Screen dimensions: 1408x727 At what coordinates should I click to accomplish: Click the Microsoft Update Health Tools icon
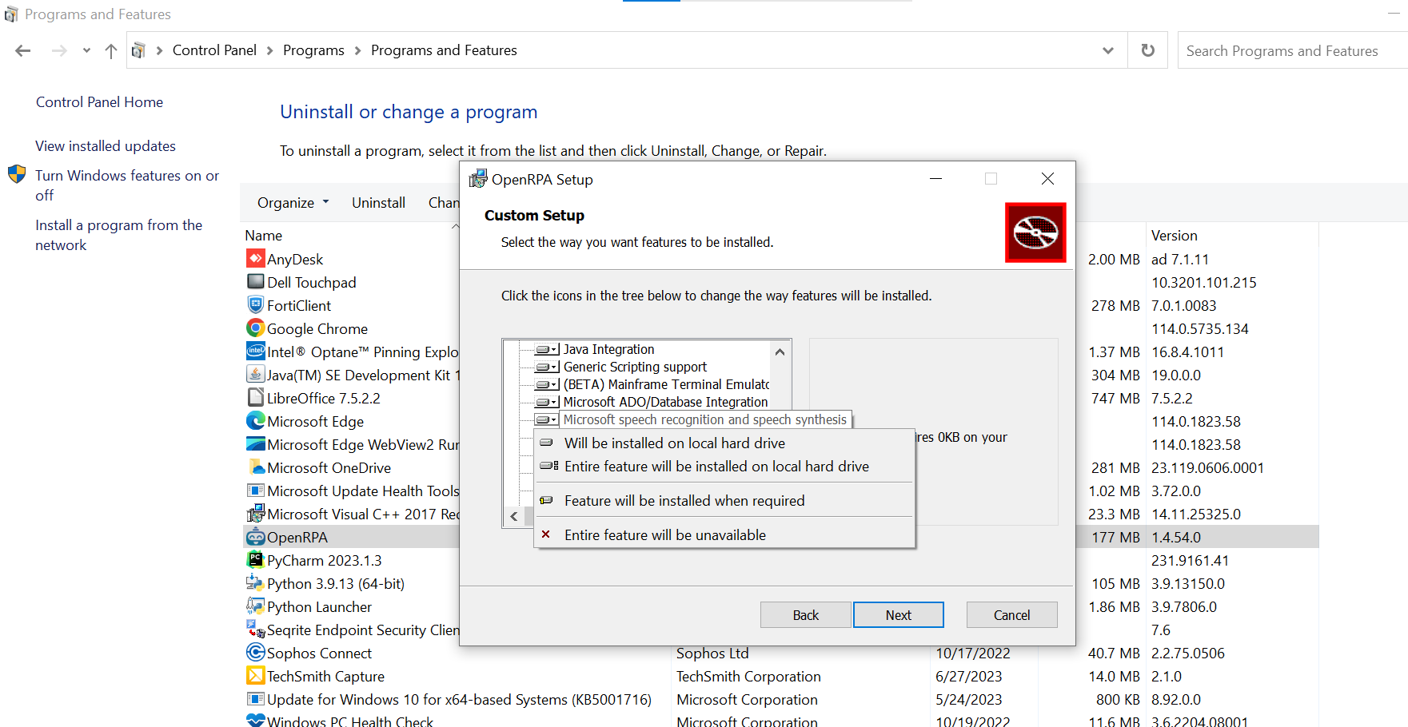point(255,490)
